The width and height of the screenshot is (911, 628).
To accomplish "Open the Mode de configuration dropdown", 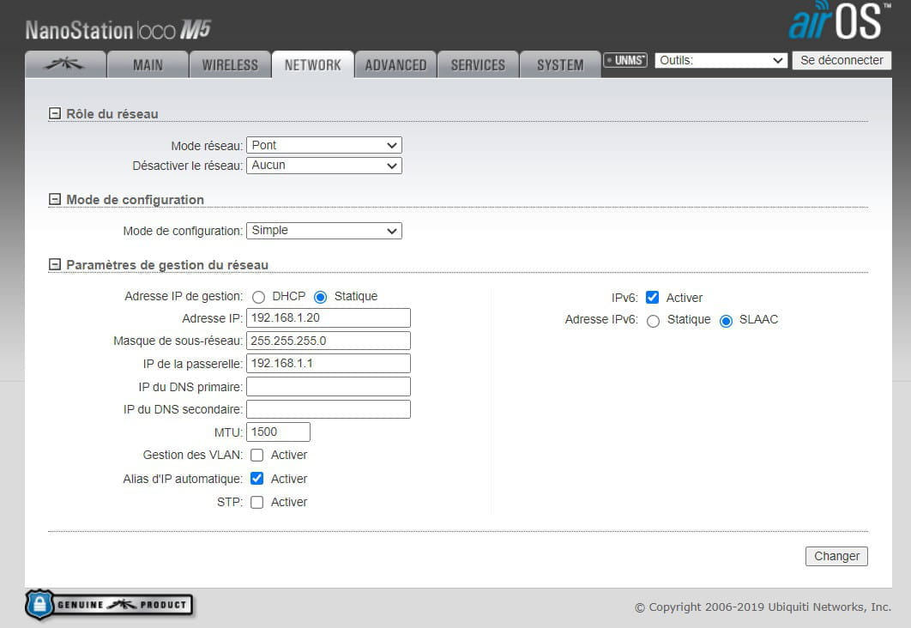I will tap(324, 231).
